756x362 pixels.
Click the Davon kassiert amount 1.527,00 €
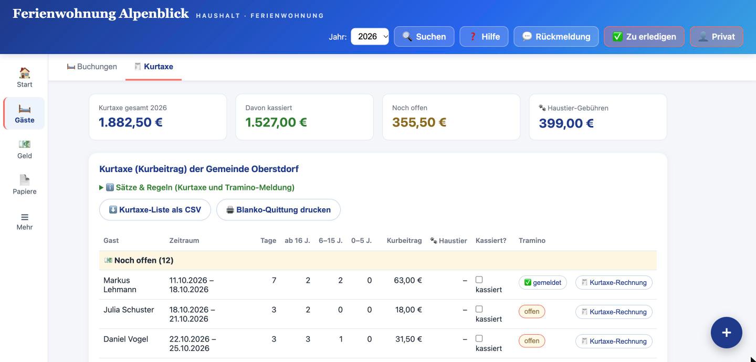point(276,122)
